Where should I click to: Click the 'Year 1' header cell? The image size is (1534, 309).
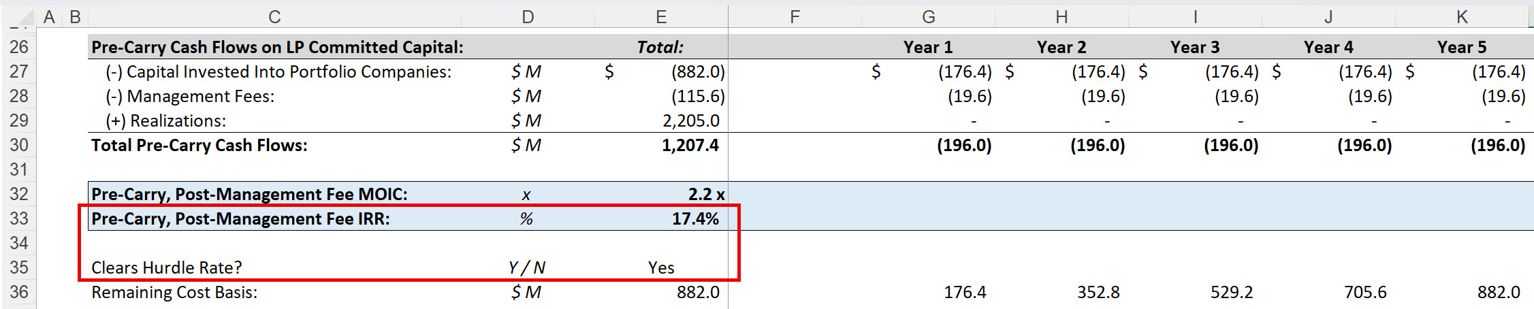pyautogui.click(x=928, y=47)
